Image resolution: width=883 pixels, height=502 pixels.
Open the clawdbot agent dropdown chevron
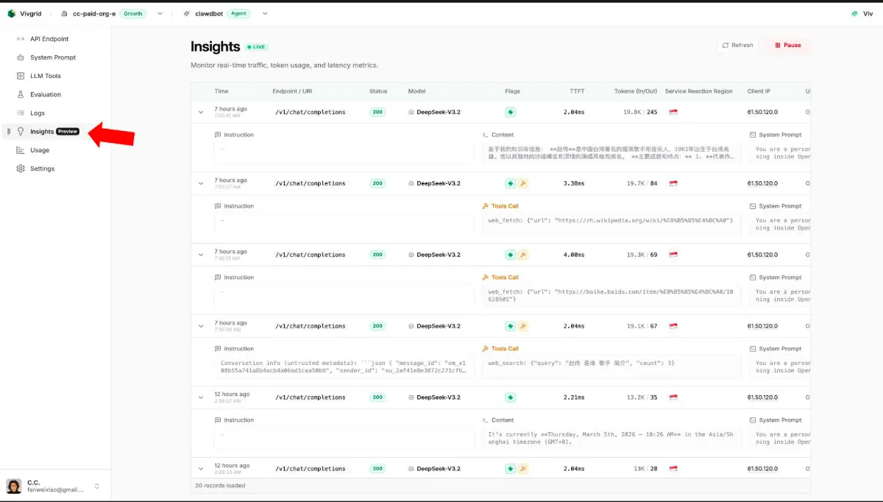264,13
